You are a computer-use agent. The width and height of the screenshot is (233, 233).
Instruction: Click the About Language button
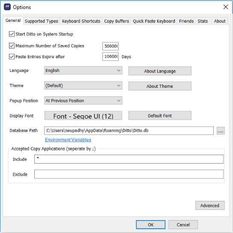[x=160, y=71]
